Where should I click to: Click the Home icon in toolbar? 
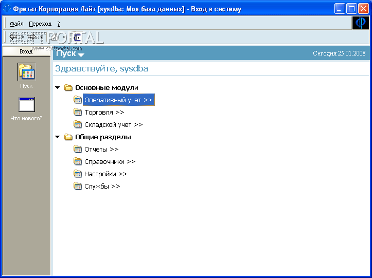54,37
